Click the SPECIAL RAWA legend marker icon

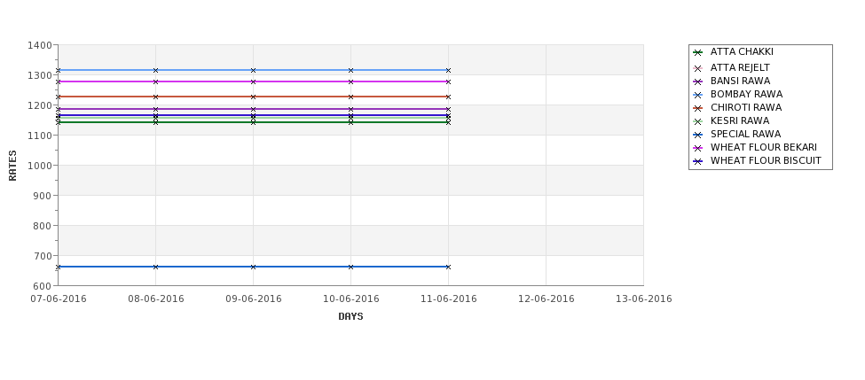pyautogui.click(x=697, y=135)
